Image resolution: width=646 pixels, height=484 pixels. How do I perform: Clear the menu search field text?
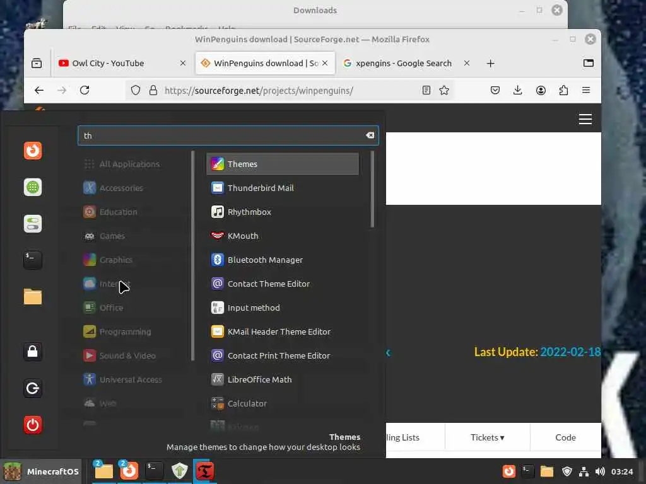370,135
